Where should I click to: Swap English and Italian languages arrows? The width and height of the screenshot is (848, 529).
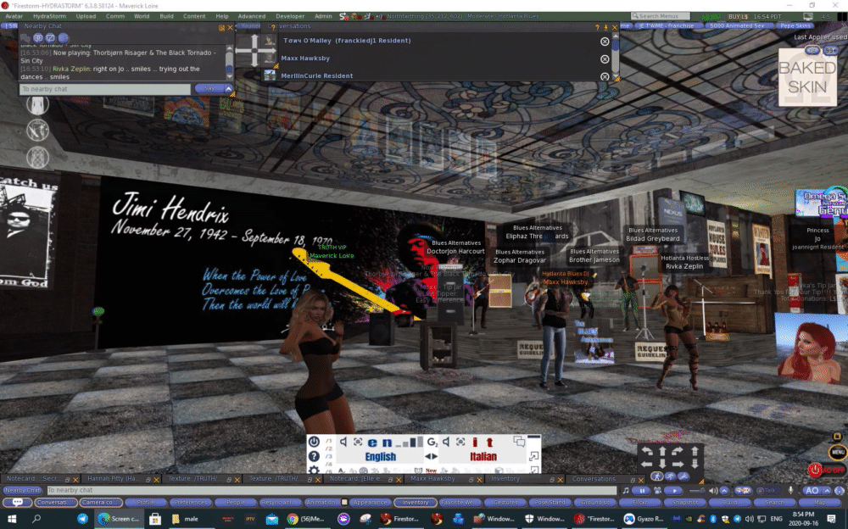coord(431,457)
